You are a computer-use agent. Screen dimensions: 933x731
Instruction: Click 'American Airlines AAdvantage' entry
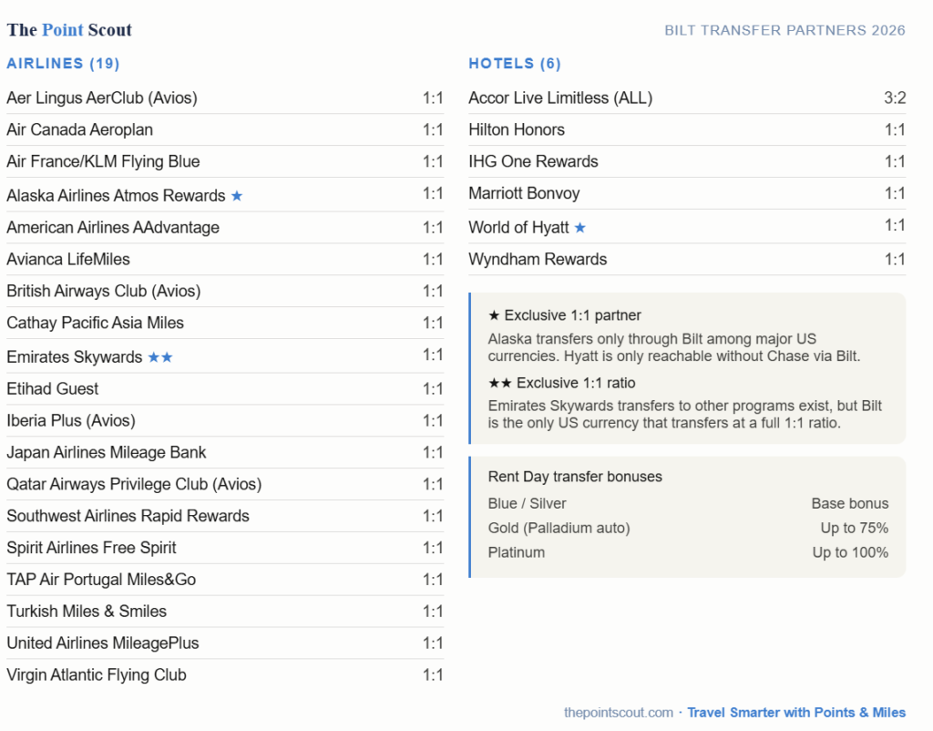(225, 227)
